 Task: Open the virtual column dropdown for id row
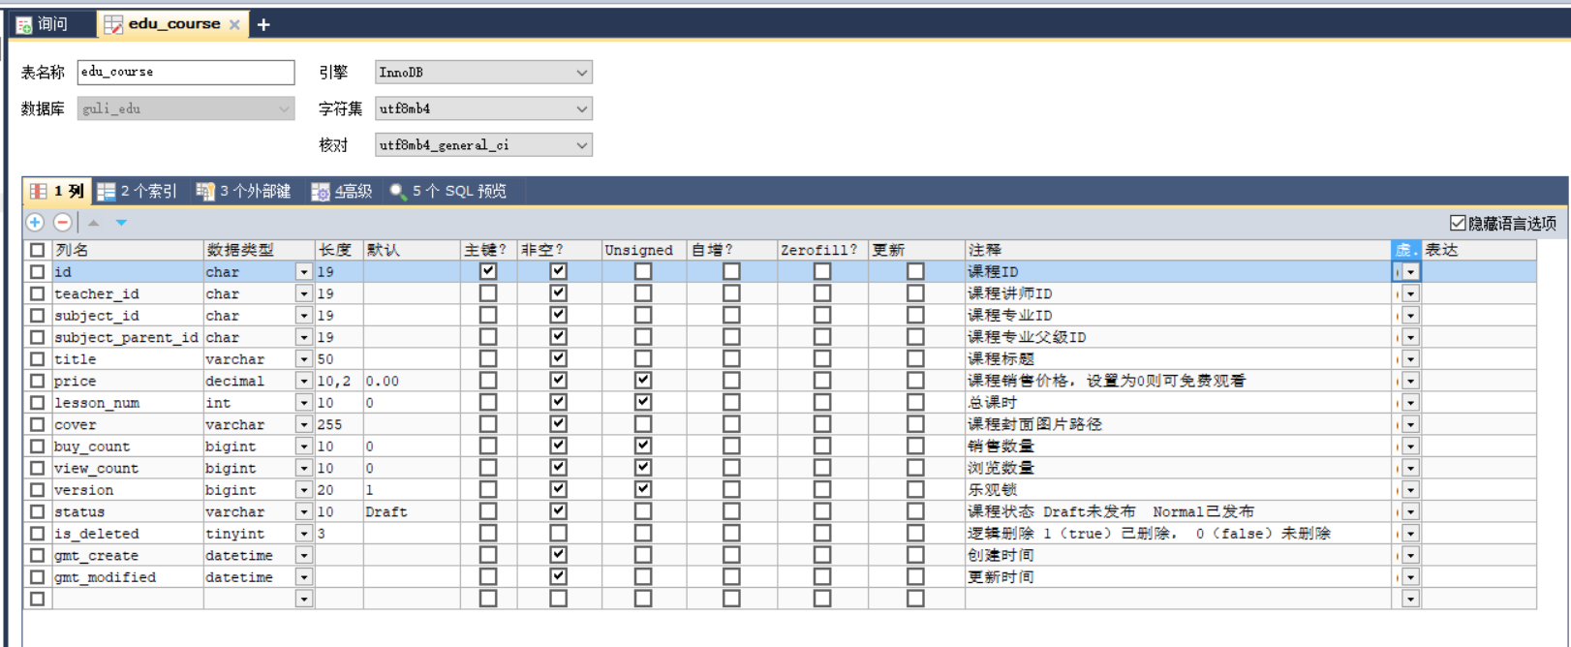point(1410,272)
